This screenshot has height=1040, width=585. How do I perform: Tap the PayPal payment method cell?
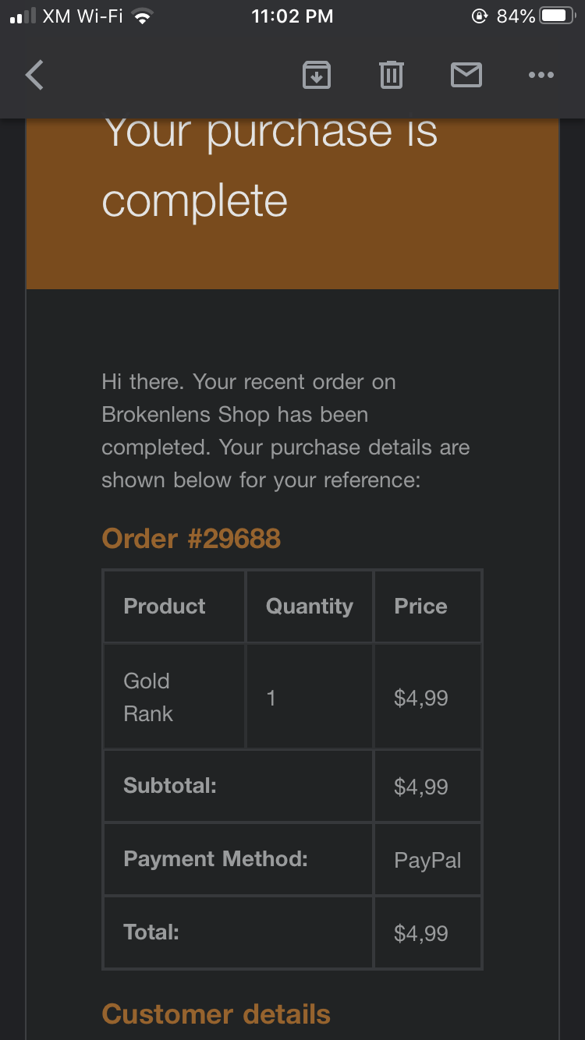click(427, 859)
